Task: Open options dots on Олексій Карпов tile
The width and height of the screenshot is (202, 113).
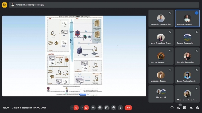Action: [x=196, y=13]
